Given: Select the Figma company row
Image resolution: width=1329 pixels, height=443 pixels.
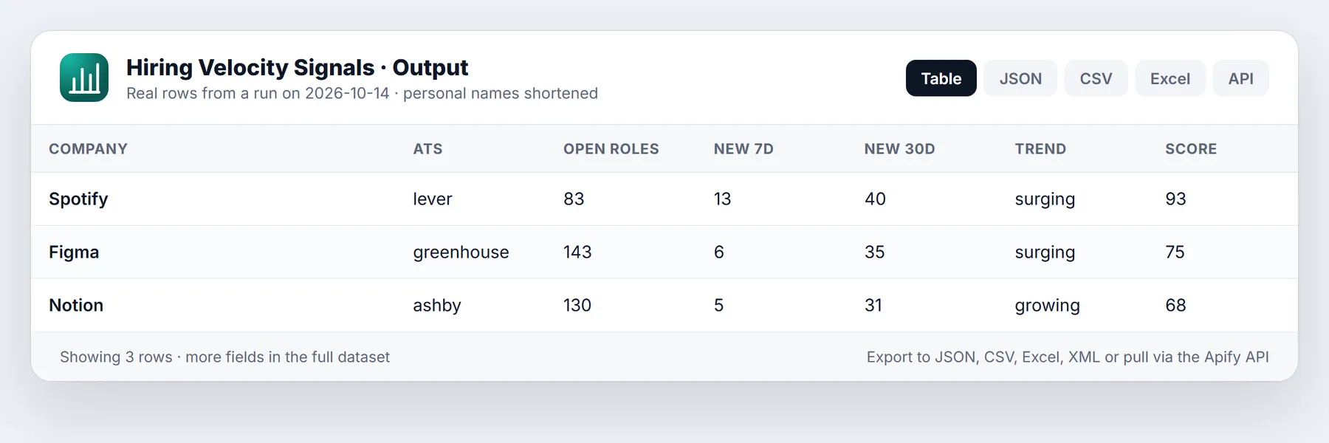Looking at the screenshot, I should tap(664, 253).
